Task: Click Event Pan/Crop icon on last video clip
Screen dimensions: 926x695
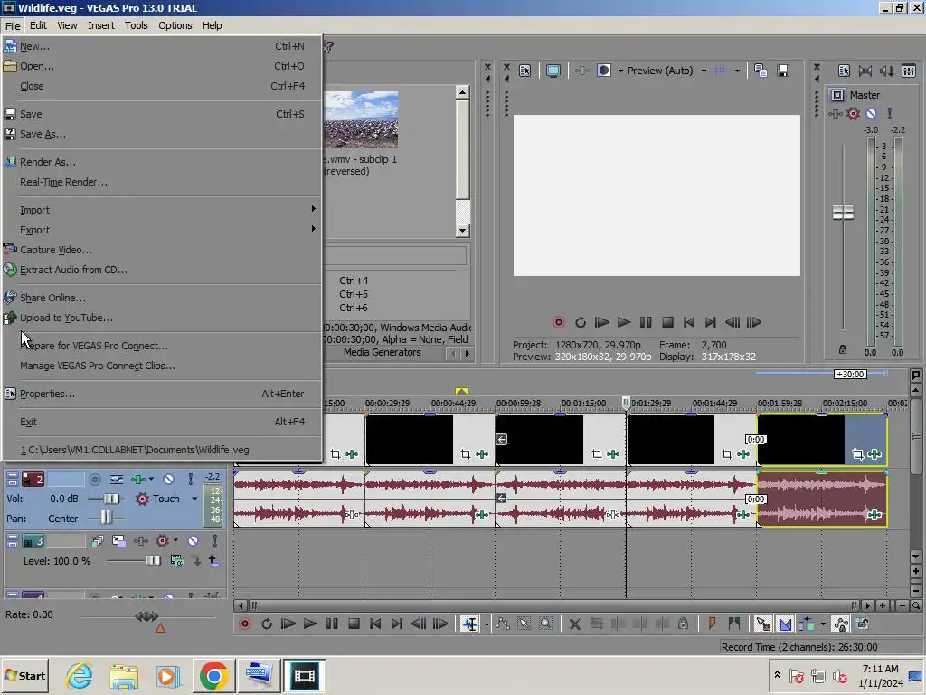Action: click(x=858, y=454)
